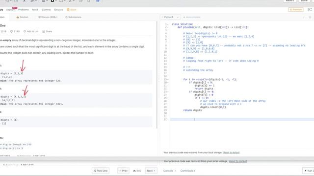Open the Mock navigation item

coord(35,10)
